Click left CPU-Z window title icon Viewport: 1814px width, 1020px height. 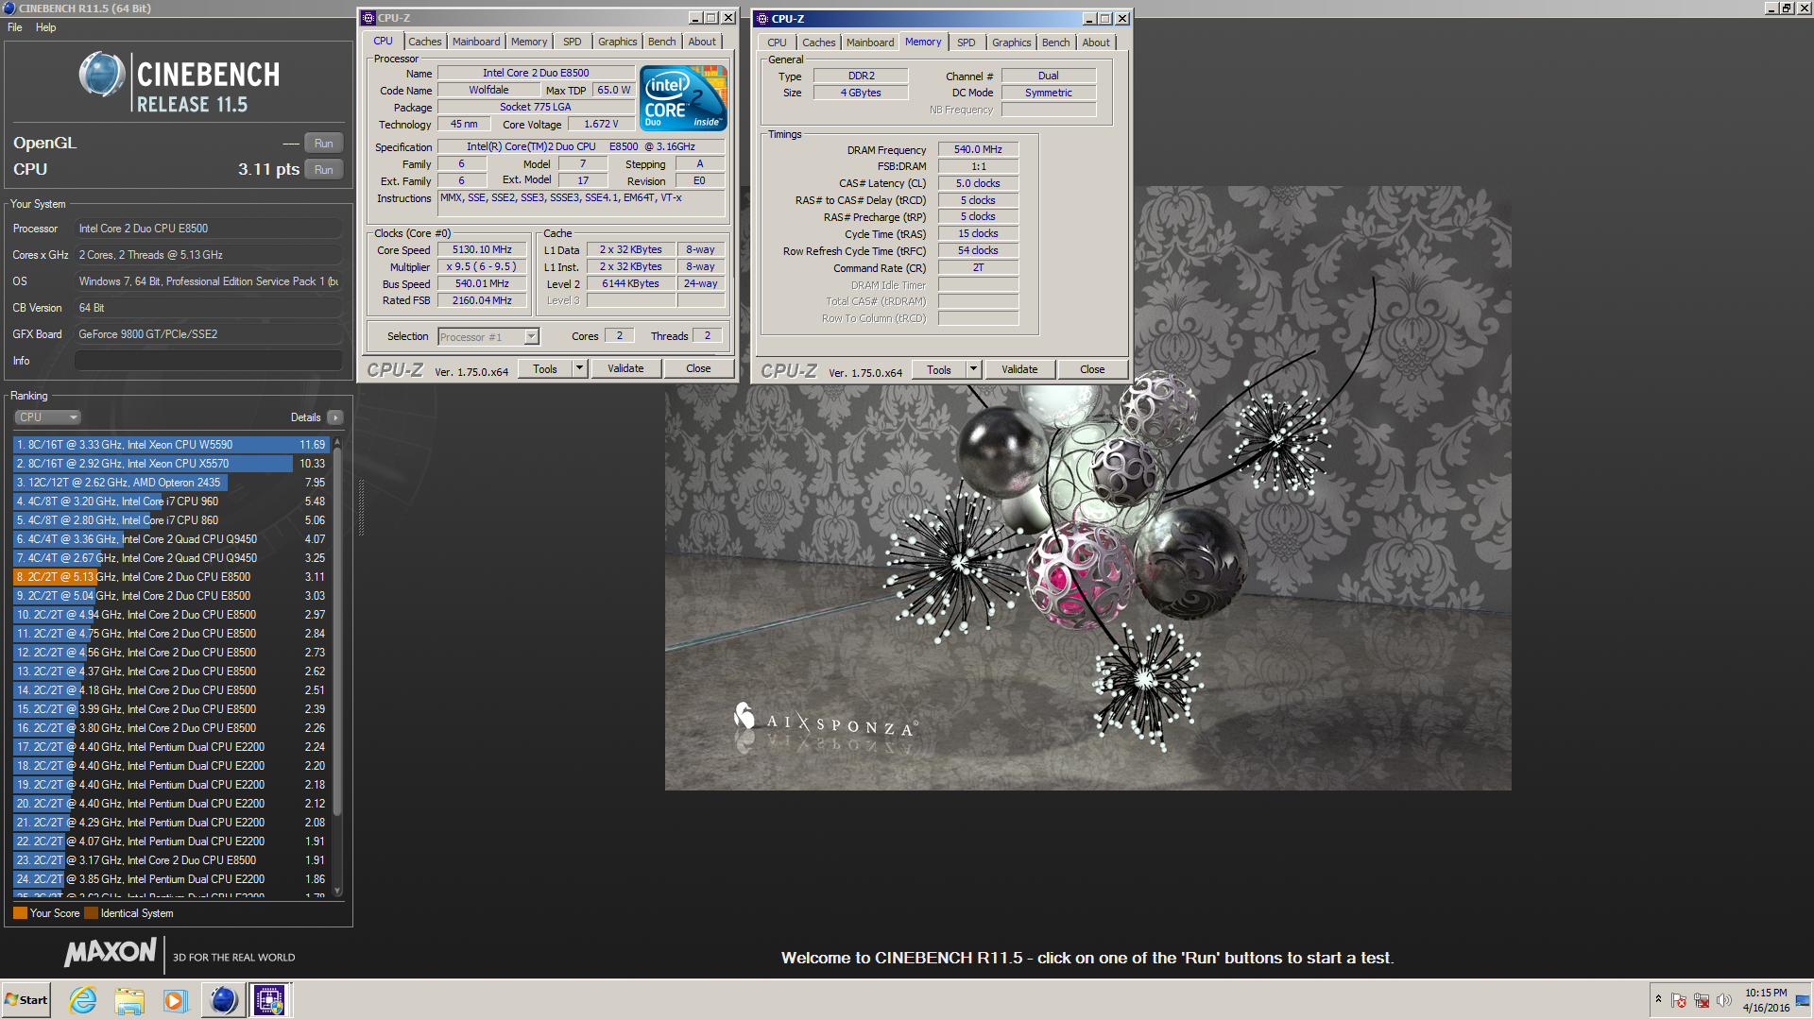368,18
